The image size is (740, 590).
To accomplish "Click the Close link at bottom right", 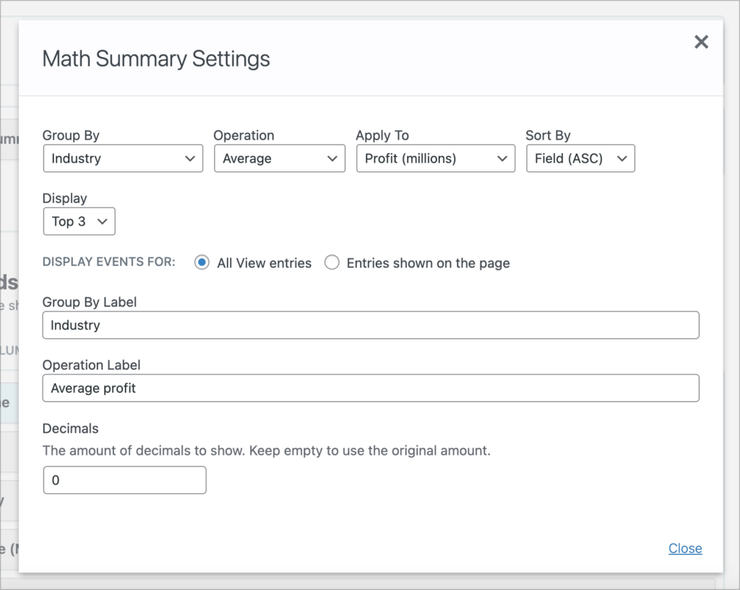I will pyautogui.click(x=685, y=549).
